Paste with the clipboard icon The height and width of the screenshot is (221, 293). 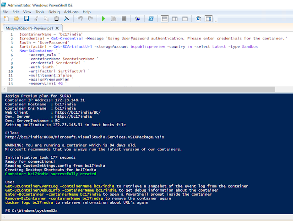pyautogui.click(x=56, y=18)
